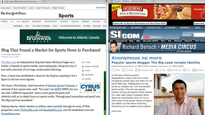Image resolution: width=205 pixels, height=115 pixels.
Task: Open SI Photos in the SI top menu
Action: [x=170, y=28]
